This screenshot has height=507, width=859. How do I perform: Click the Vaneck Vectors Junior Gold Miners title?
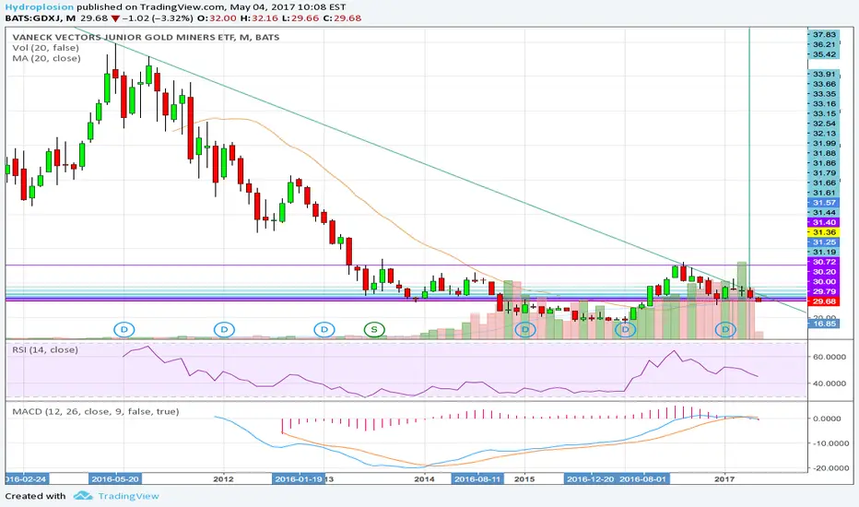(x=146, y=37)
